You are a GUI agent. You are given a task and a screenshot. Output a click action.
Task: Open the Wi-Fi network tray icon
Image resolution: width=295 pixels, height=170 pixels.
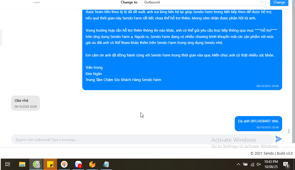pos(252,165)
